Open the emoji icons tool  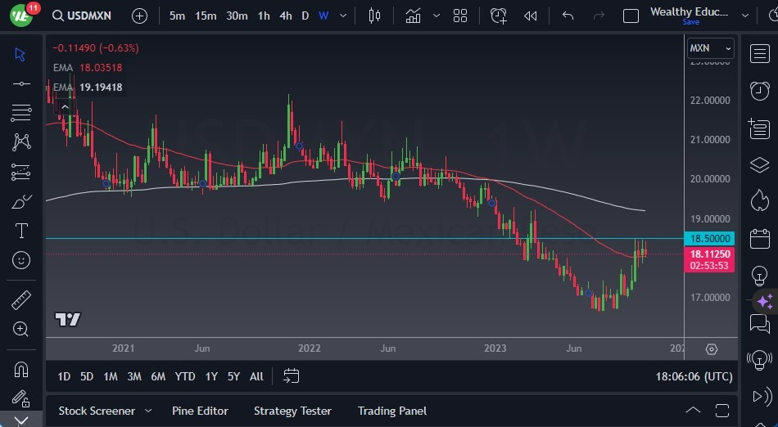(x=20, y=260)
